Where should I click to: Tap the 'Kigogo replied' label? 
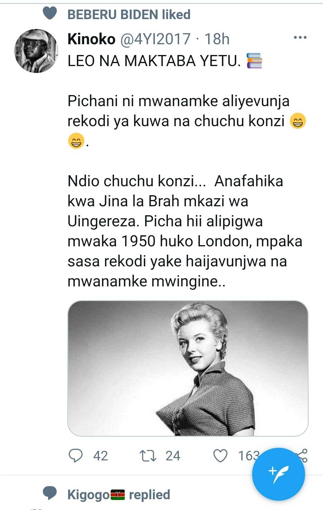click(119, 495)
